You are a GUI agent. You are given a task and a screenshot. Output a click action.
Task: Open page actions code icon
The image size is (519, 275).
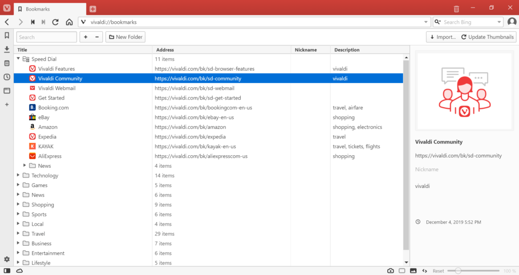tap(425, 271)
